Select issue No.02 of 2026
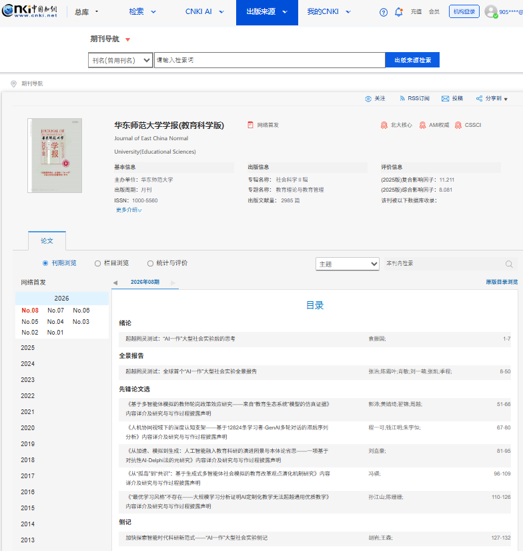The height and width of the screenshot is (551, 523). pos(30,333)
